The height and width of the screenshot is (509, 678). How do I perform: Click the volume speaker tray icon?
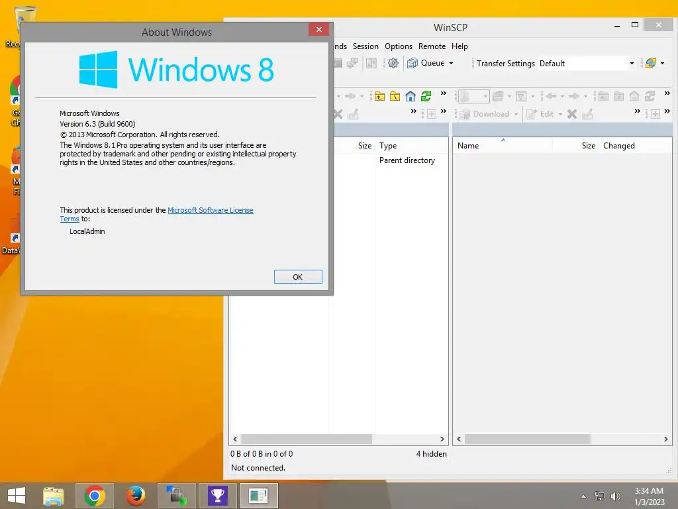(616, 496)
